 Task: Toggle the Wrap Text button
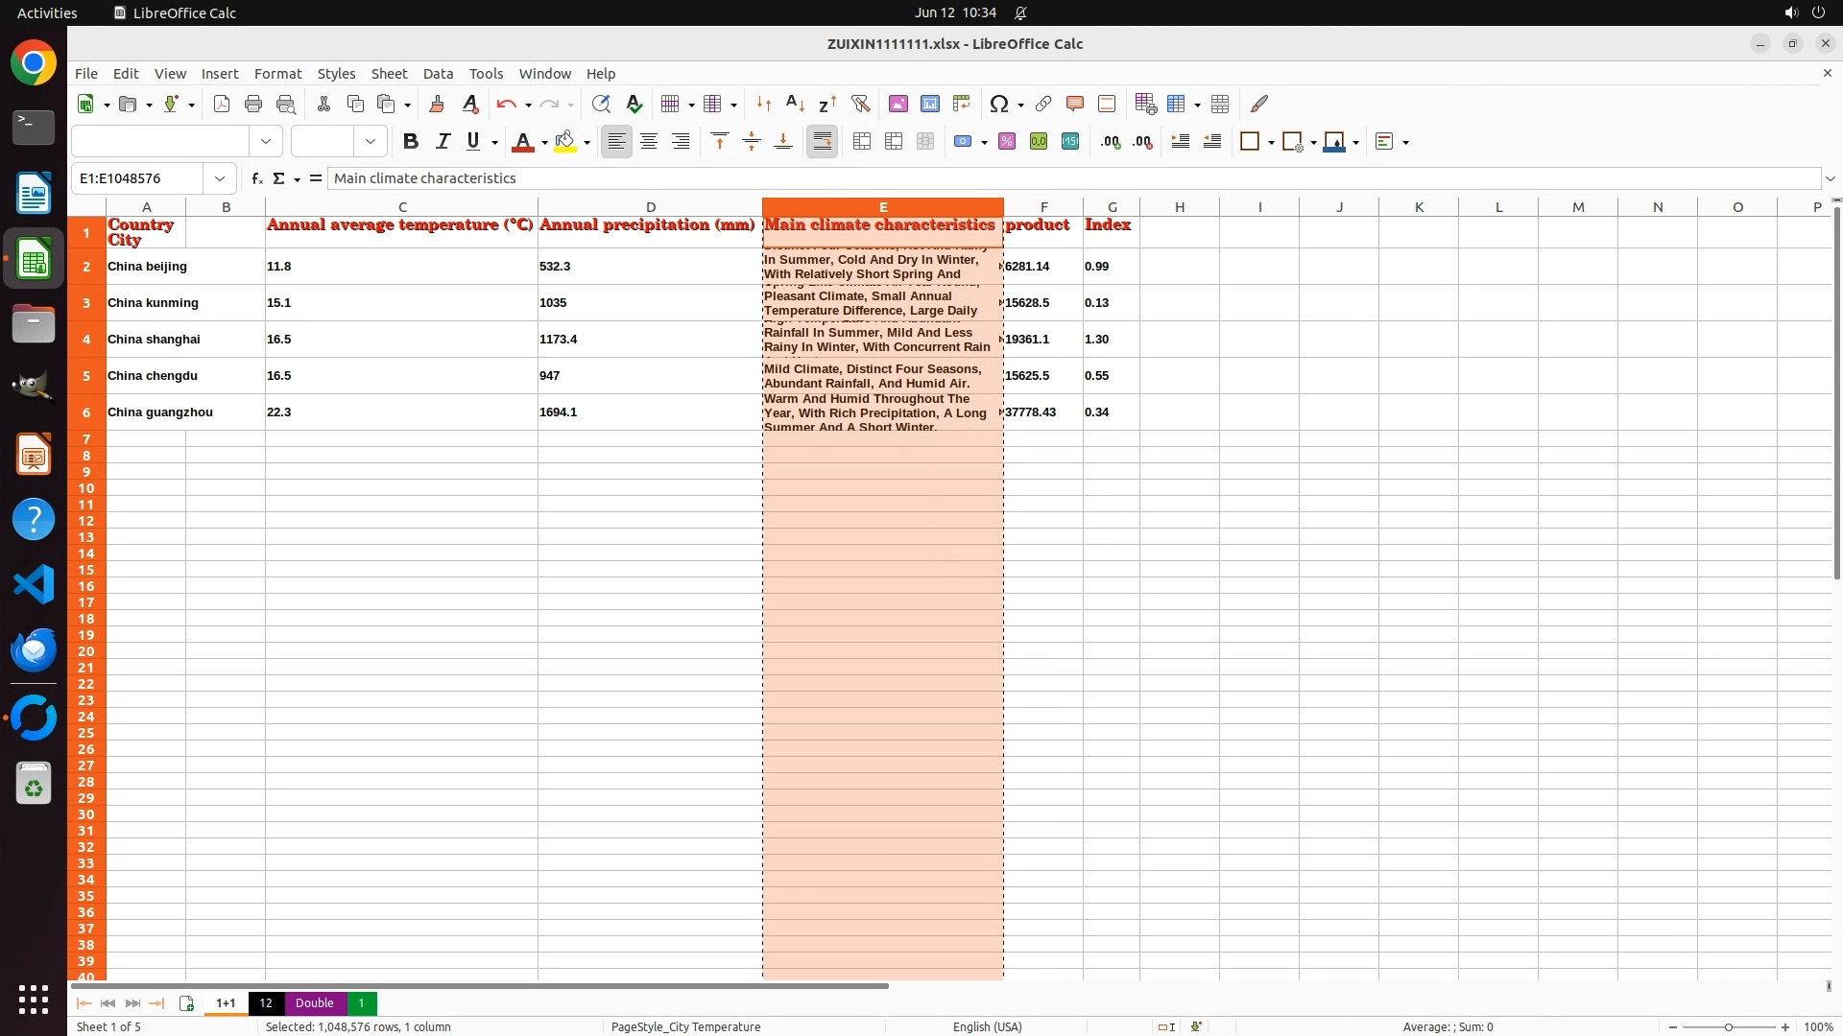pyautogui.click(x=822, y=142)
